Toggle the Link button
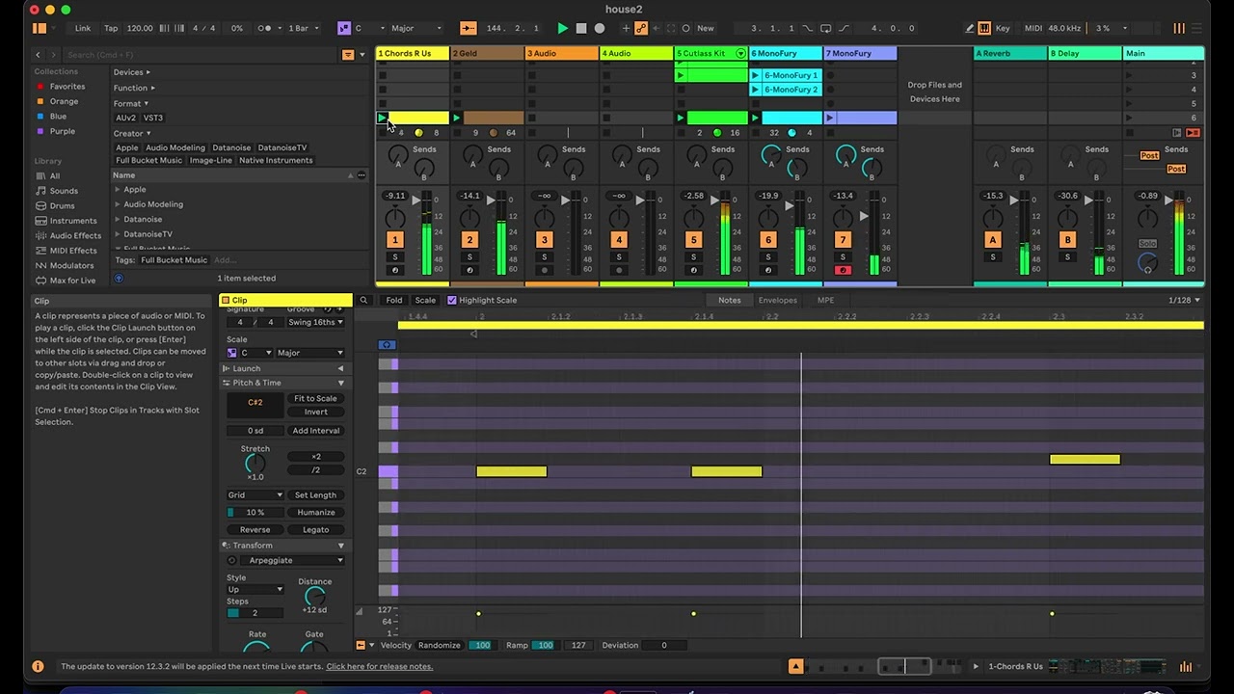 click(83, 28)
